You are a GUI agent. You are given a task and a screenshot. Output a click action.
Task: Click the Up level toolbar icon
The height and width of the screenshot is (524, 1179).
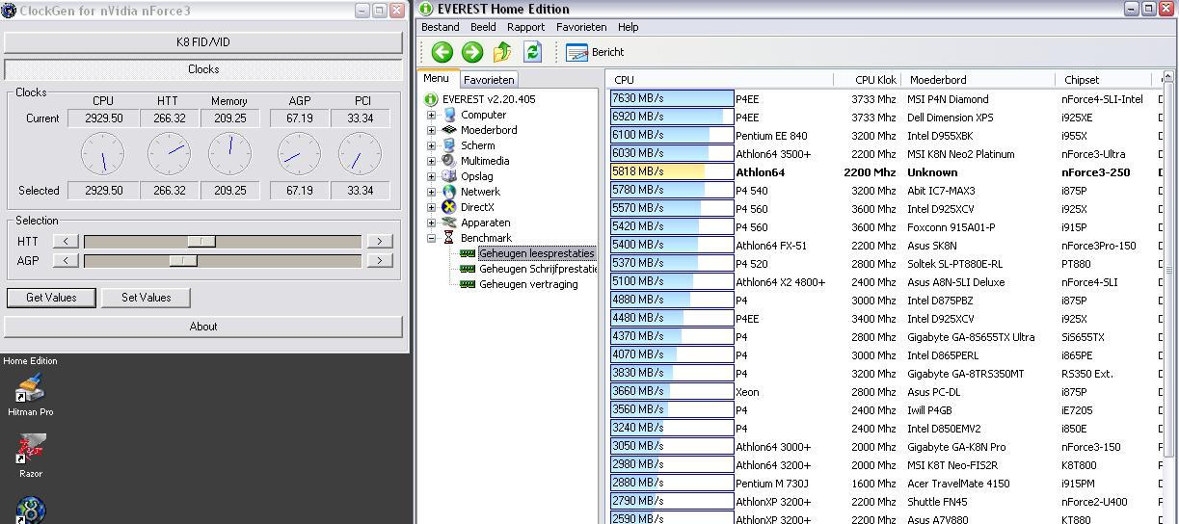pos(502,52)
